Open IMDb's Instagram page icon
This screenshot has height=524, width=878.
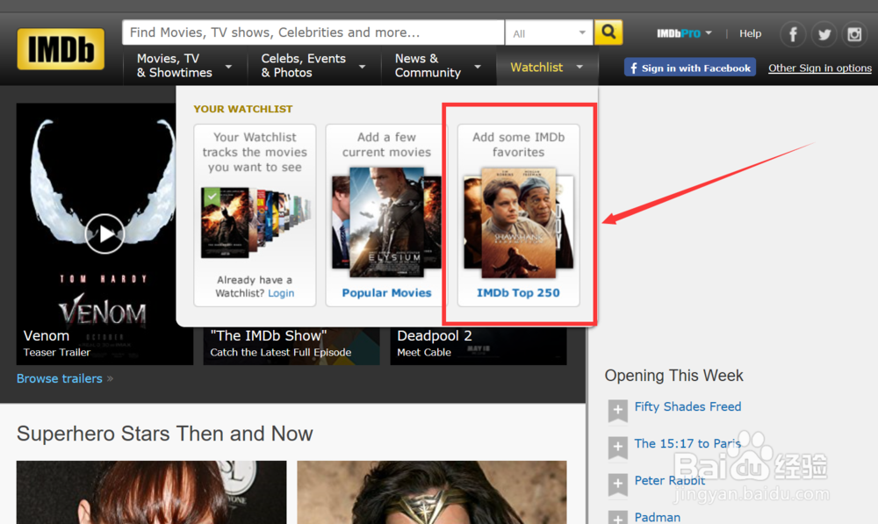(x=854, y=35)
